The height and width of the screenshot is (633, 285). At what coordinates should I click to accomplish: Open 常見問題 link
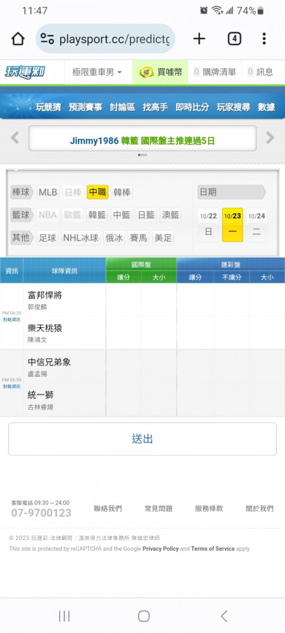[158, 509]
